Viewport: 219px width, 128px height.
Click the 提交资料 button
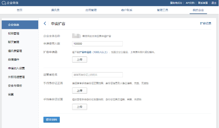click(x=52, y=119)
